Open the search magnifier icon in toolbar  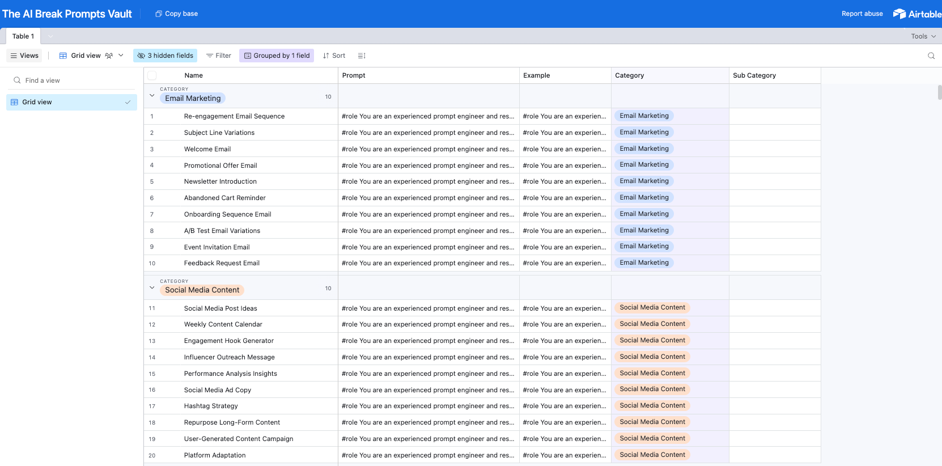pos(931,56)
